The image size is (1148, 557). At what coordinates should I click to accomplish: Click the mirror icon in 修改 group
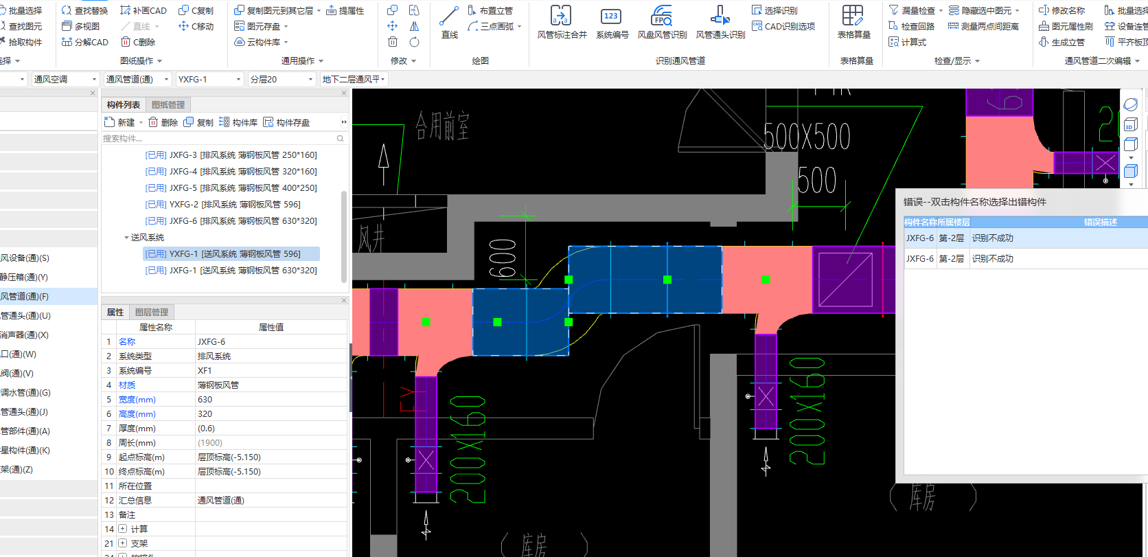[414, 26]
